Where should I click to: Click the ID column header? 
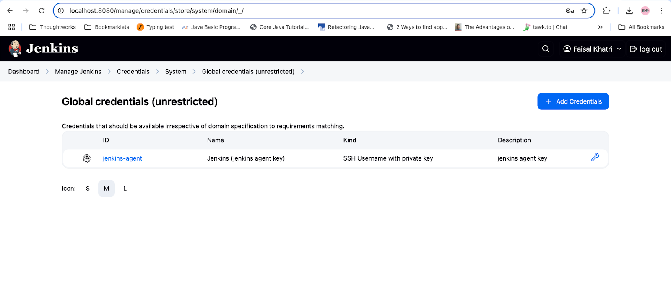(106, 140)
